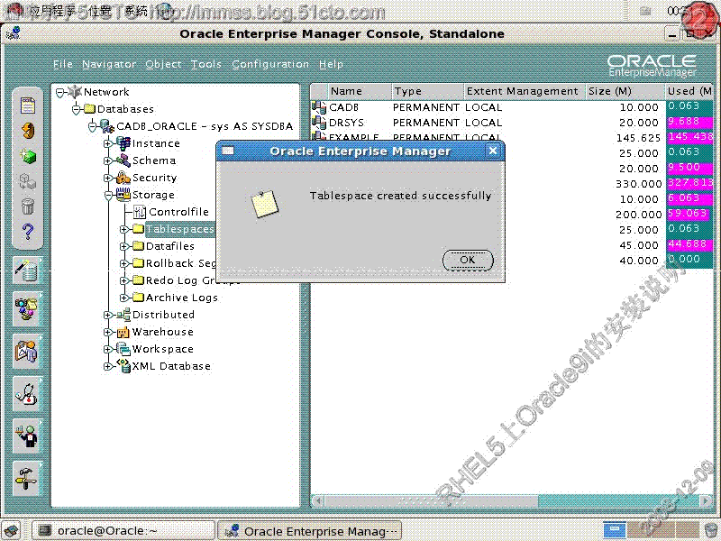Viewport: 721px width, 541px height.
Task: Select the Archive Logs tree item
Action: (x=182, y=298)
